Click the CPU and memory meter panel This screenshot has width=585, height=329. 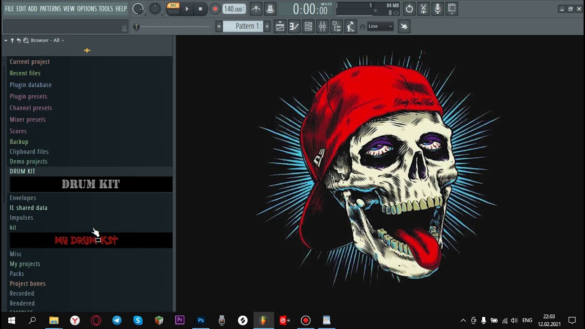tap(368, 9)
